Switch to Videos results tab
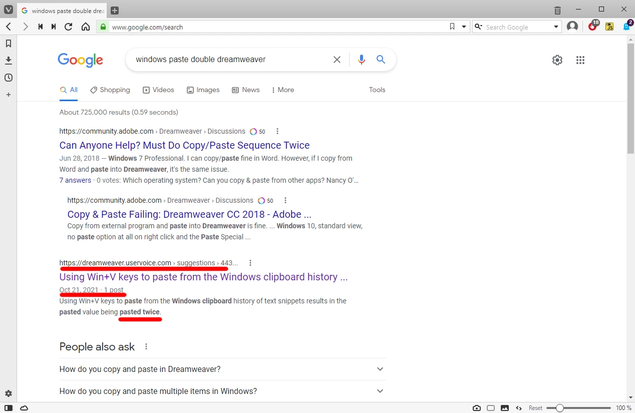635x413 pixels. (159, 90)
